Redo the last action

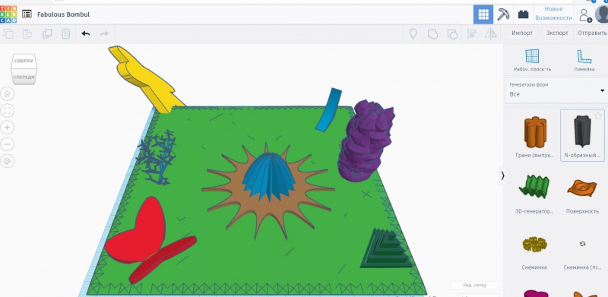104,33
